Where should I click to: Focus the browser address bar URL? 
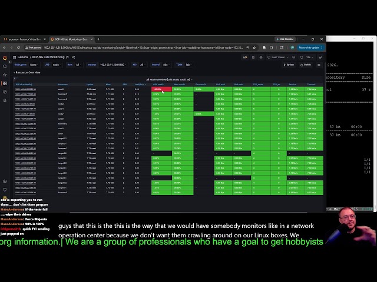pyautogui.click(x=144, y=48)
